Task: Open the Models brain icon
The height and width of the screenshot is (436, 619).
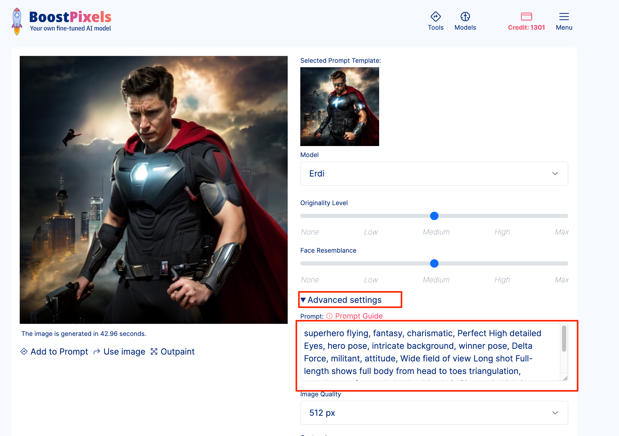Action: pos(465,17)
